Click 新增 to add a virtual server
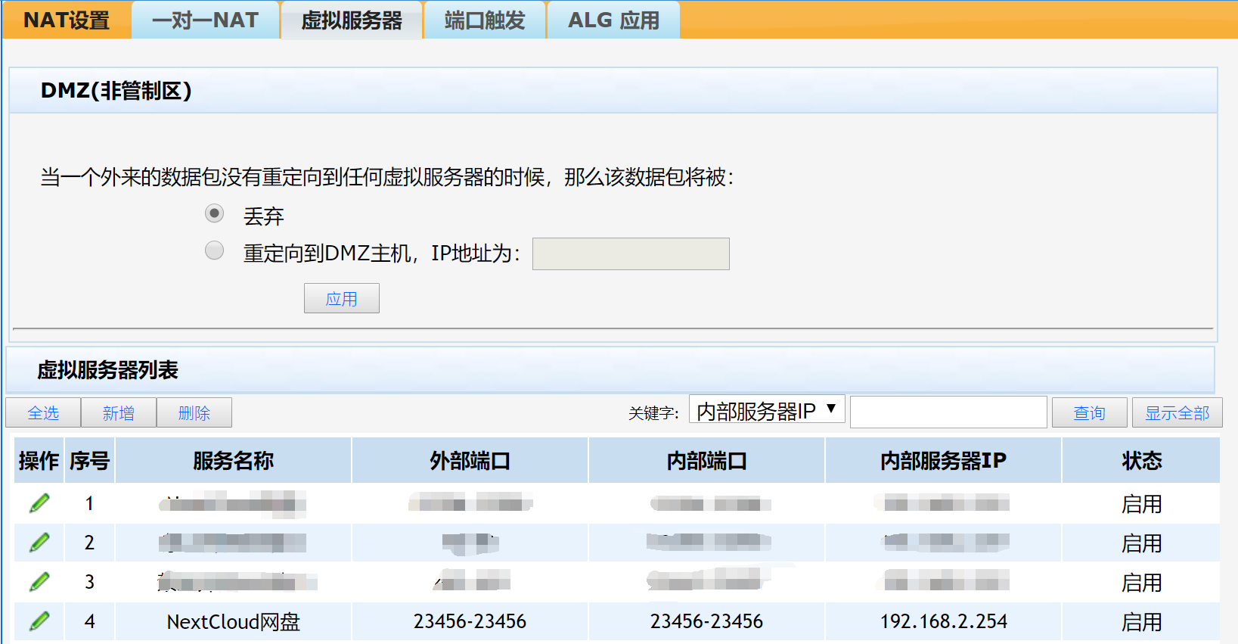Viewport: 1238px width, 644px height. 119,413
